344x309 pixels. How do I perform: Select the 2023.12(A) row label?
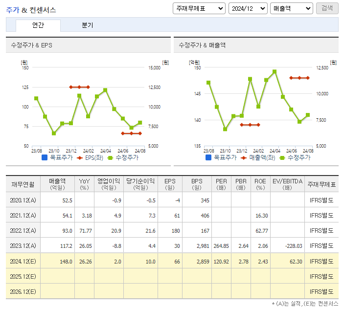[x=23, y=245]
